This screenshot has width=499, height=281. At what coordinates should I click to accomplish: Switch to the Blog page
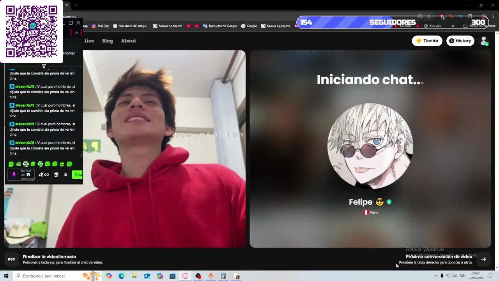[x=107, y=41]
